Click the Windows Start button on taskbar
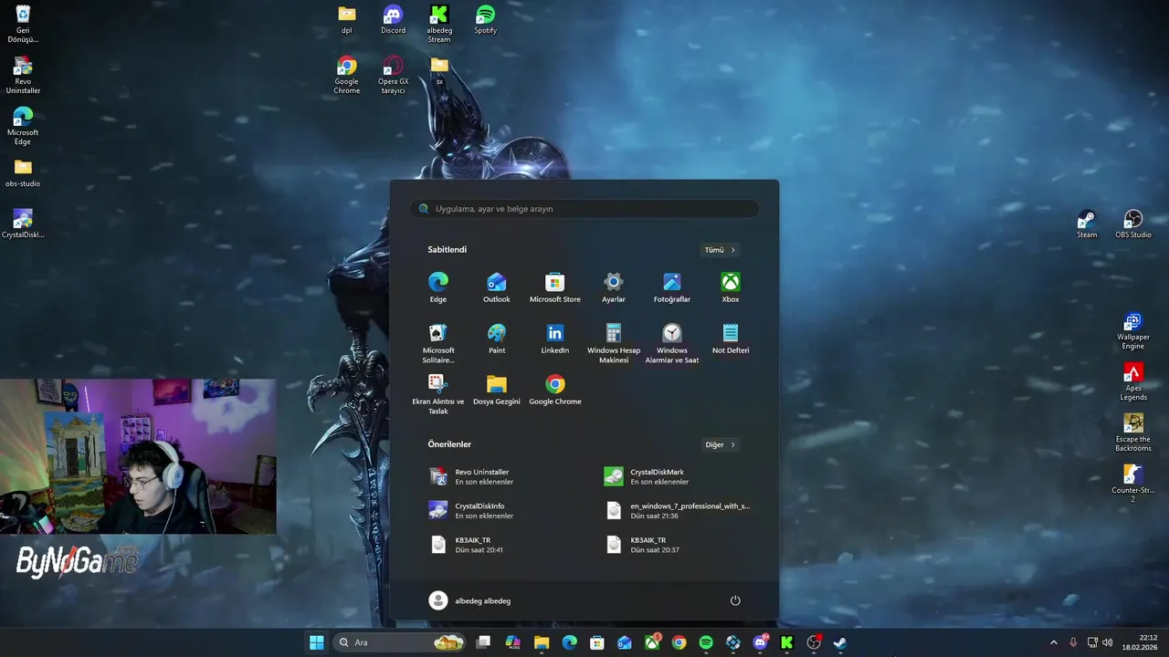The height and width of the screenshot is (657, 1169). (316, 642)
